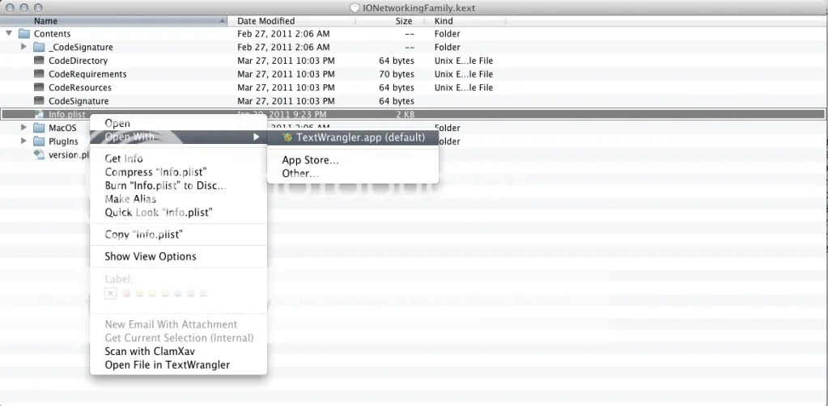Select the CodeRequirements file name
This screenshot has height=406, width=828.
(87, 74)
